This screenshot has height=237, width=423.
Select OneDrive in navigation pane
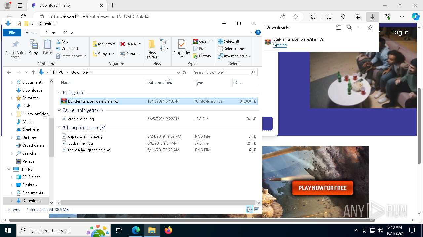click(x=31, y=130)
